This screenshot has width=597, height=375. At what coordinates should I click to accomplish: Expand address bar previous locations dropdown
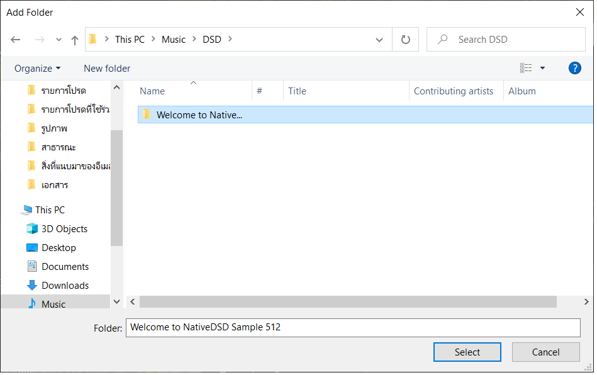tap(379, 40)
